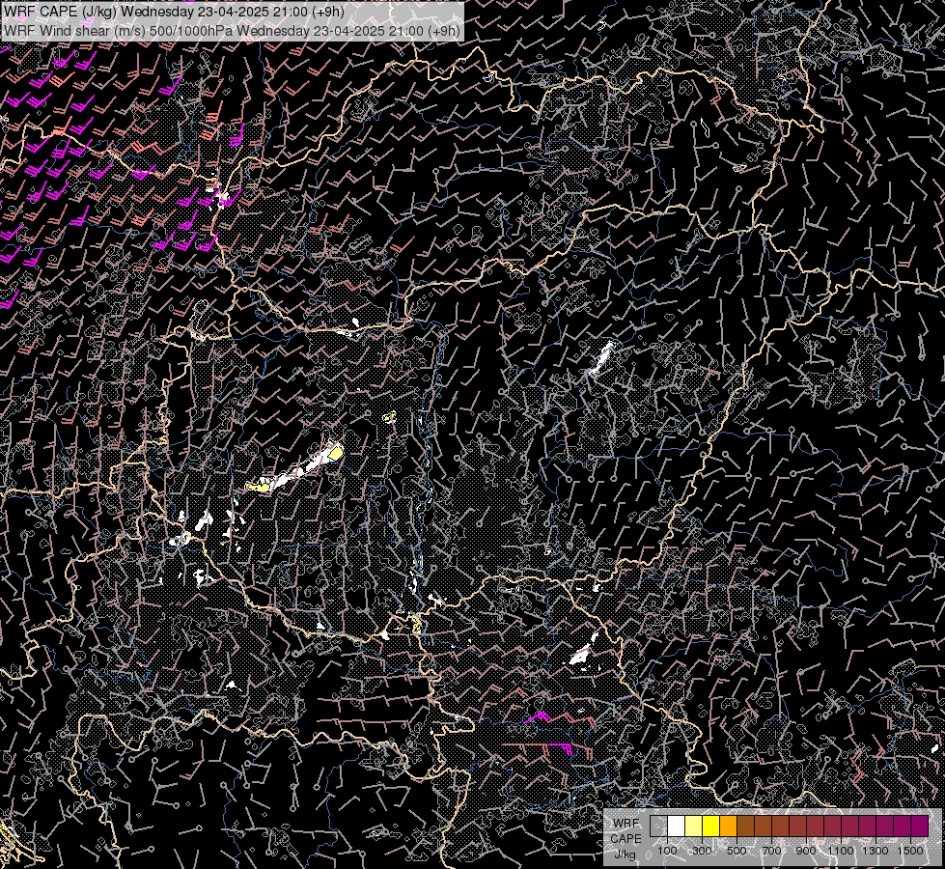The height and width of the screenshot is (869, 945).
Task: Click the legend value 500
Action: point(737,851)
